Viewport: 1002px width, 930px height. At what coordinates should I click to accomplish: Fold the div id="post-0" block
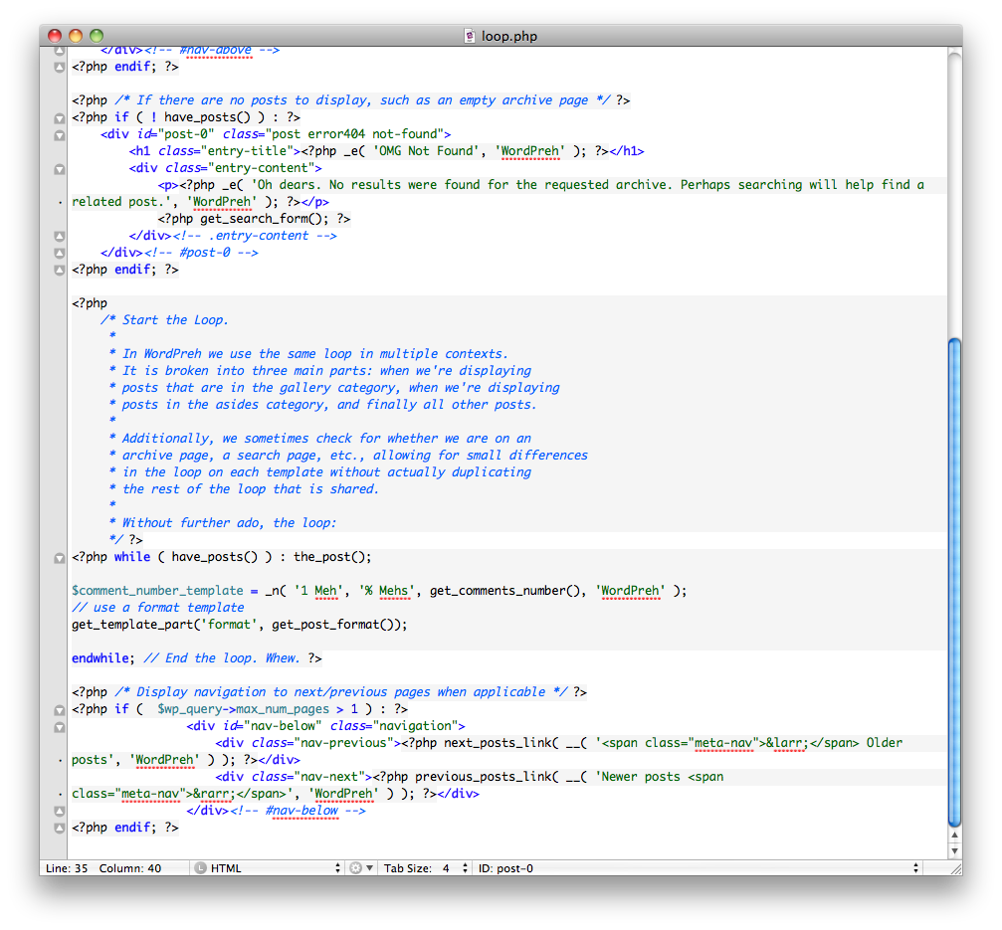59,134
